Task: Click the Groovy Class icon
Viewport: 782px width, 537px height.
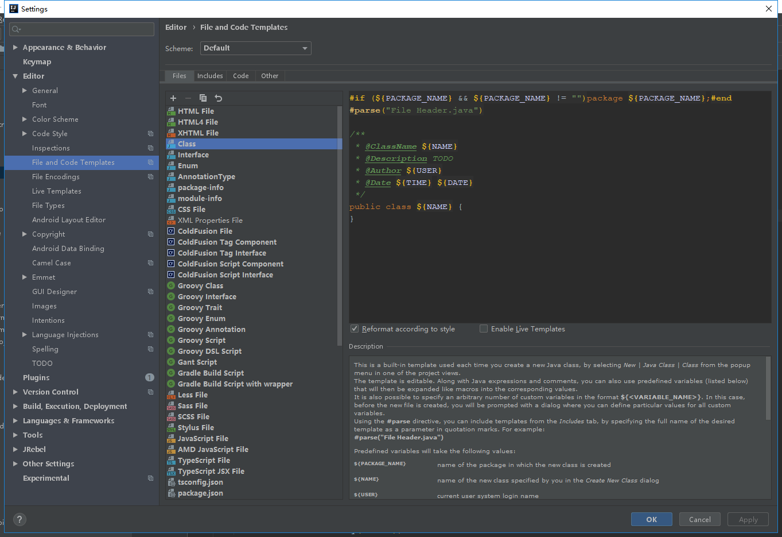Action: point(171,286)
